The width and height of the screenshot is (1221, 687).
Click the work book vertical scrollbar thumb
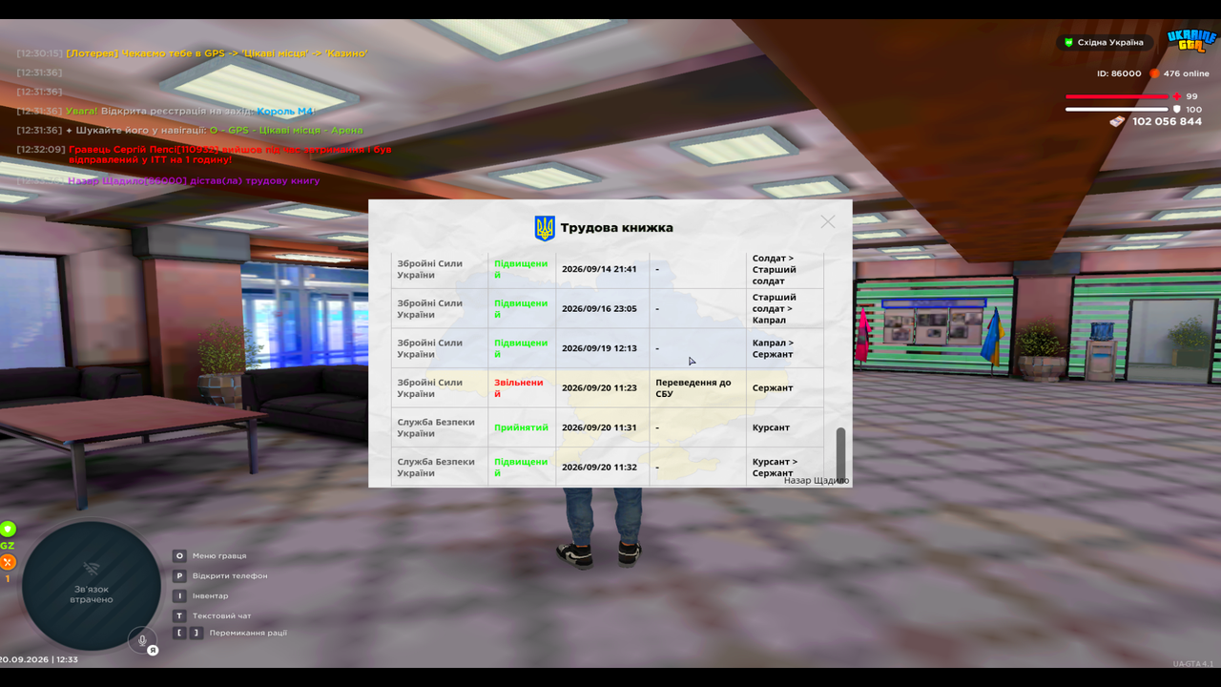[840, 456]
